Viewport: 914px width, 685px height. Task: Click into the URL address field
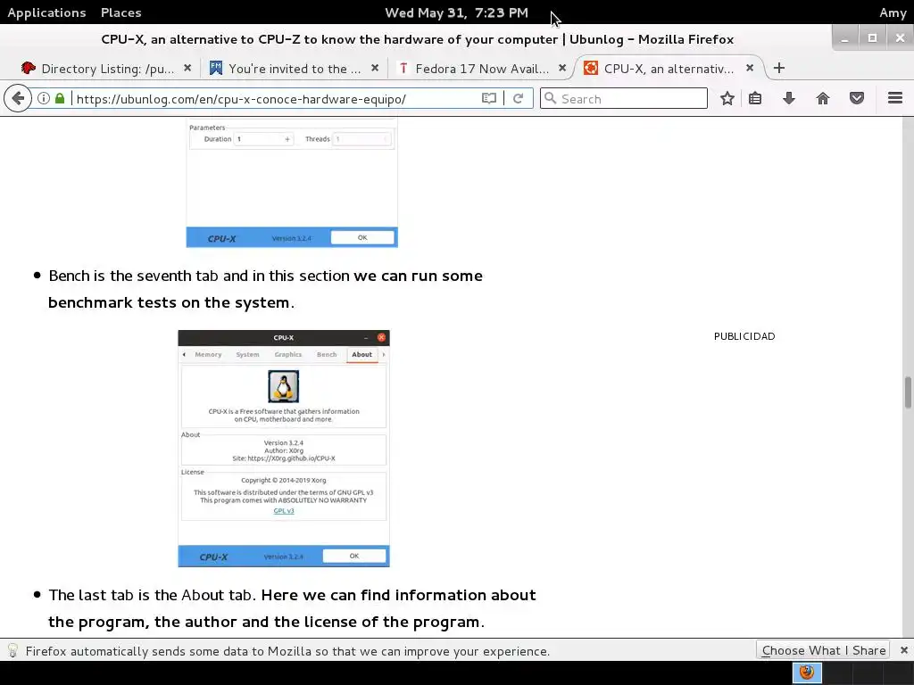pos(274,98)
